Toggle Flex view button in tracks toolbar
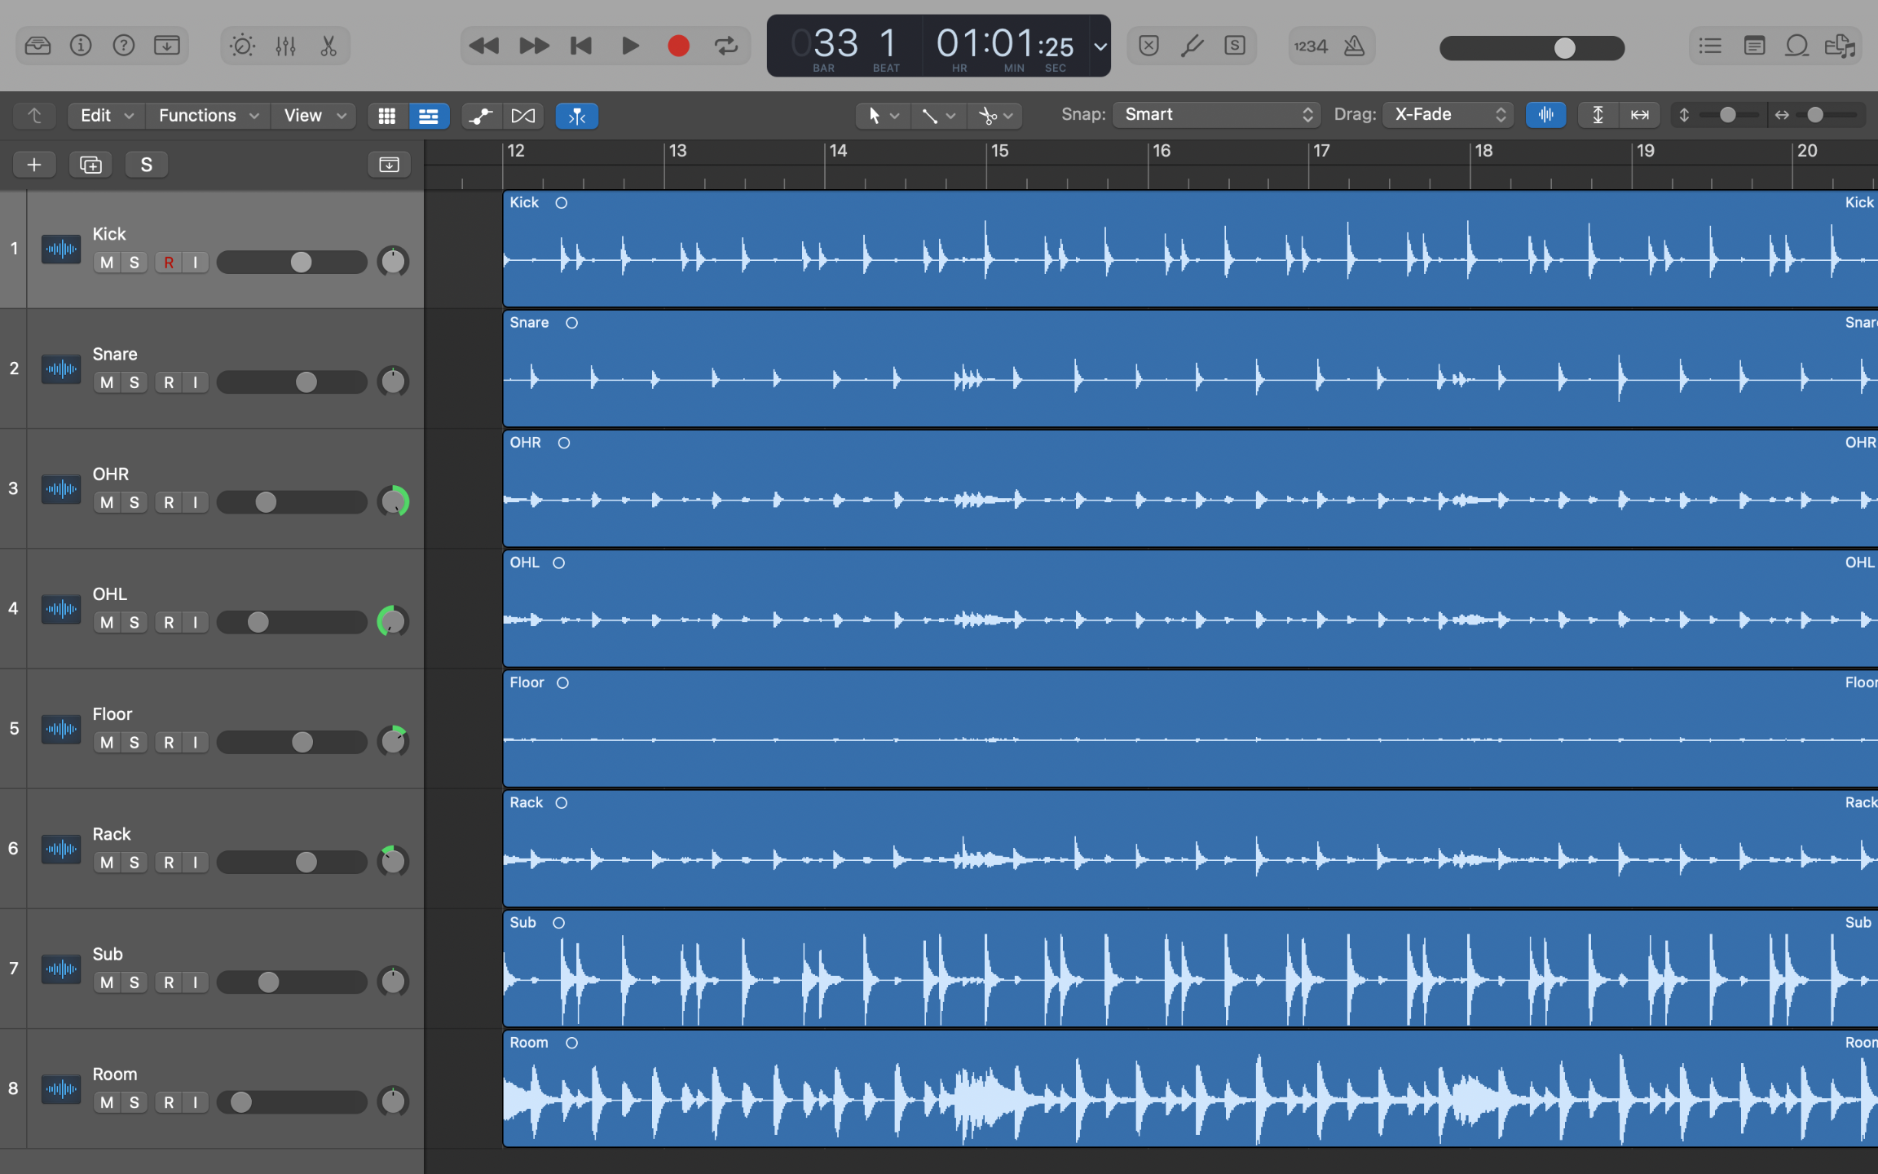 click(x=522, y=116)
